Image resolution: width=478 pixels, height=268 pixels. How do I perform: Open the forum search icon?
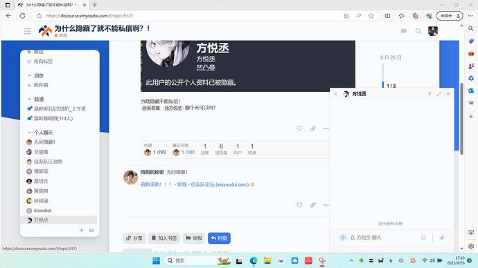tap(418, 31)
